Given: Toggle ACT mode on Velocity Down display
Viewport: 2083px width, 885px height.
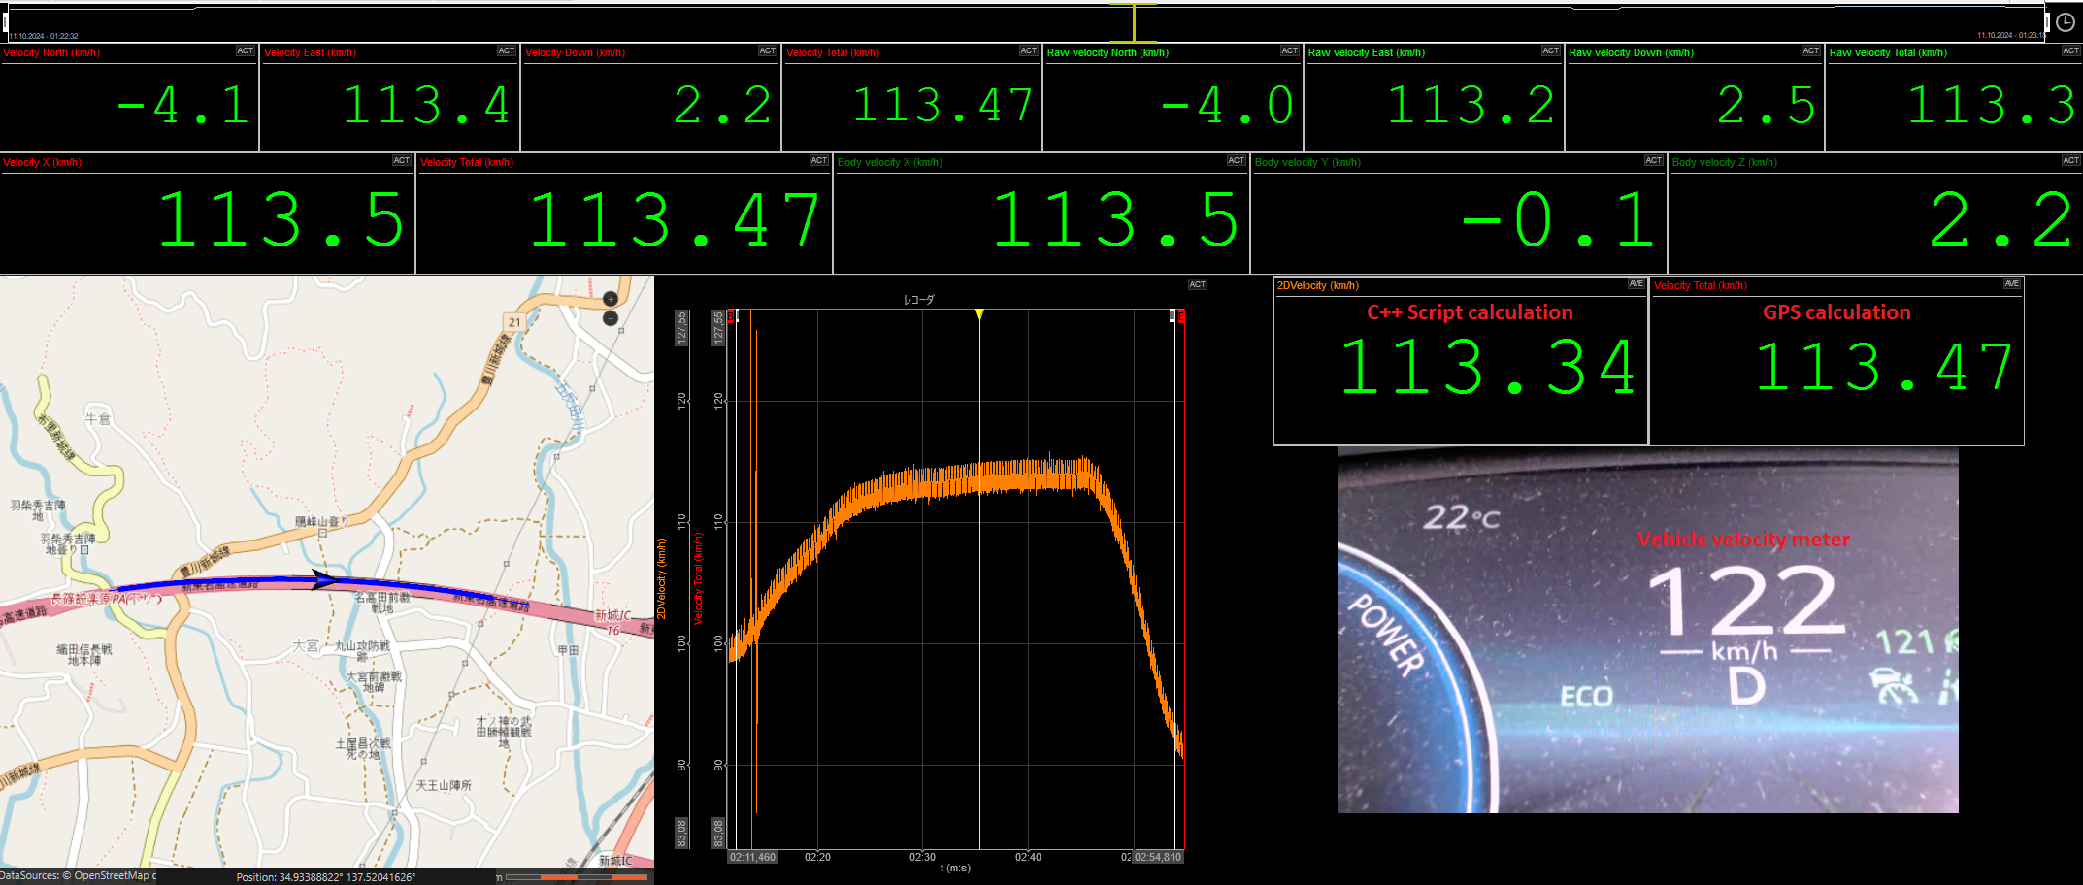Looking at the screenshot, I should 768,51.
